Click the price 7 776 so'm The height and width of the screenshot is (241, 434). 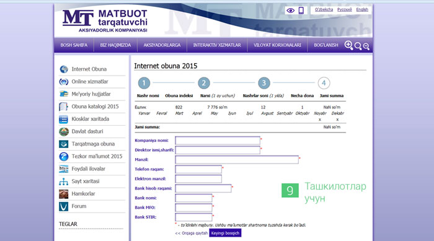tap(217, 107)
